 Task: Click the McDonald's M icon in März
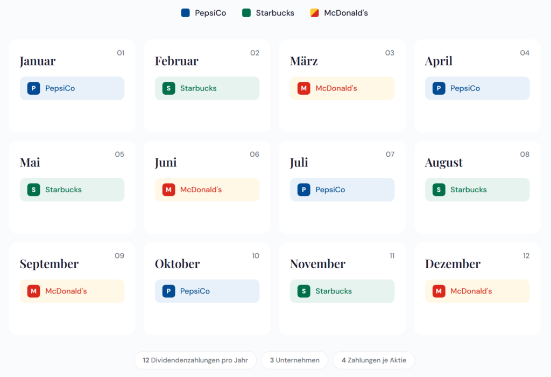click(304, 88)
